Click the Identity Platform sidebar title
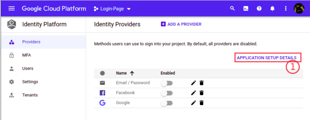The image size is (310, 120). point(44,24)
